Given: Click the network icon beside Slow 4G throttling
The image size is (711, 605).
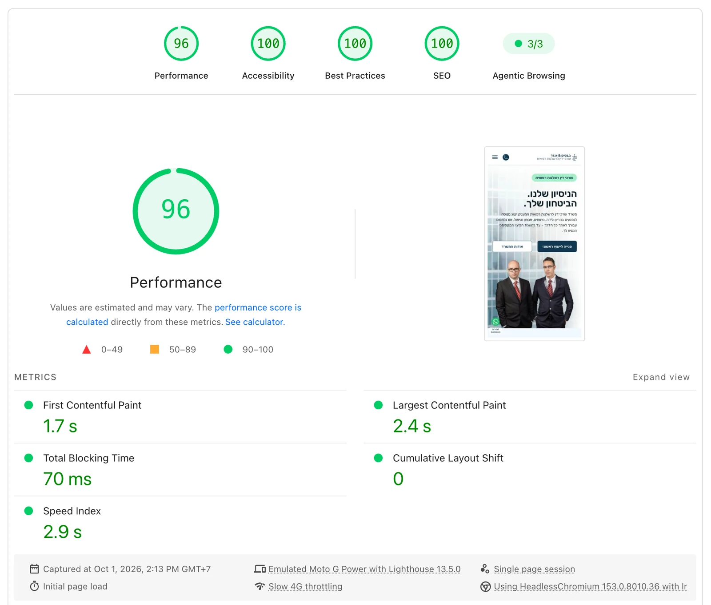Looking at the screenshot, I should tap(260, 586).
